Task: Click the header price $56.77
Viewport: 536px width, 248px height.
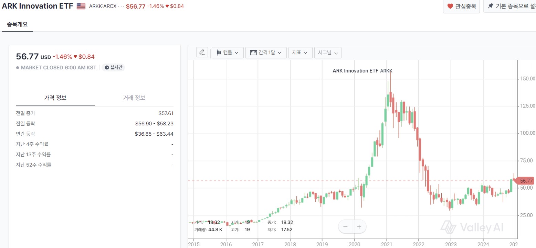Action: point(136,6)
